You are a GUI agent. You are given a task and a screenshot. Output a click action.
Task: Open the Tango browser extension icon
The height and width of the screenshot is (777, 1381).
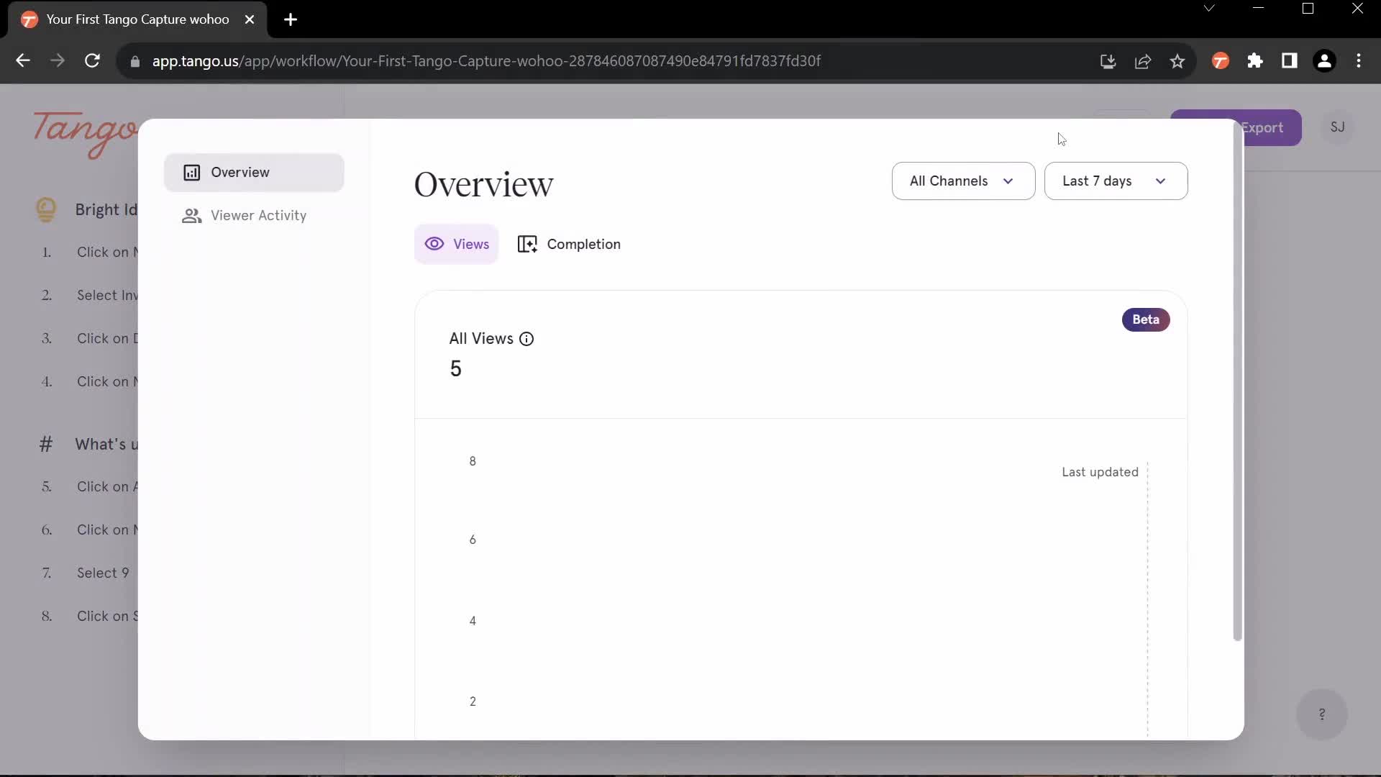click(1221, 61)
